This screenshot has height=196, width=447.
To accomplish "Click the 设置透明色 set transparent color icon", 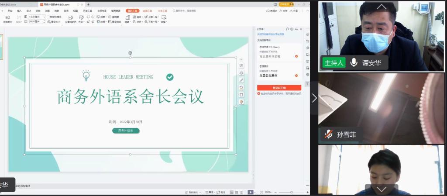I will click(x=70, y=17).
